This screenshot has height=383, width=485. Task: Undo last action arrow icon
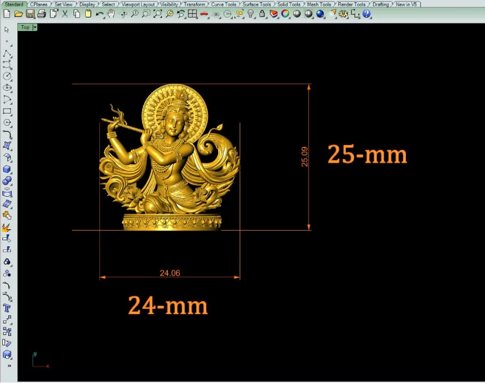[x=99, y=14]
